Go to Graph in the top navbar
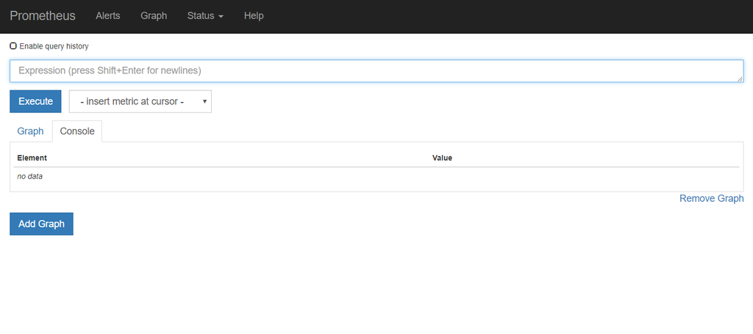Image resolution: width=753 pixels, height=334 pixels. (154, 16)
